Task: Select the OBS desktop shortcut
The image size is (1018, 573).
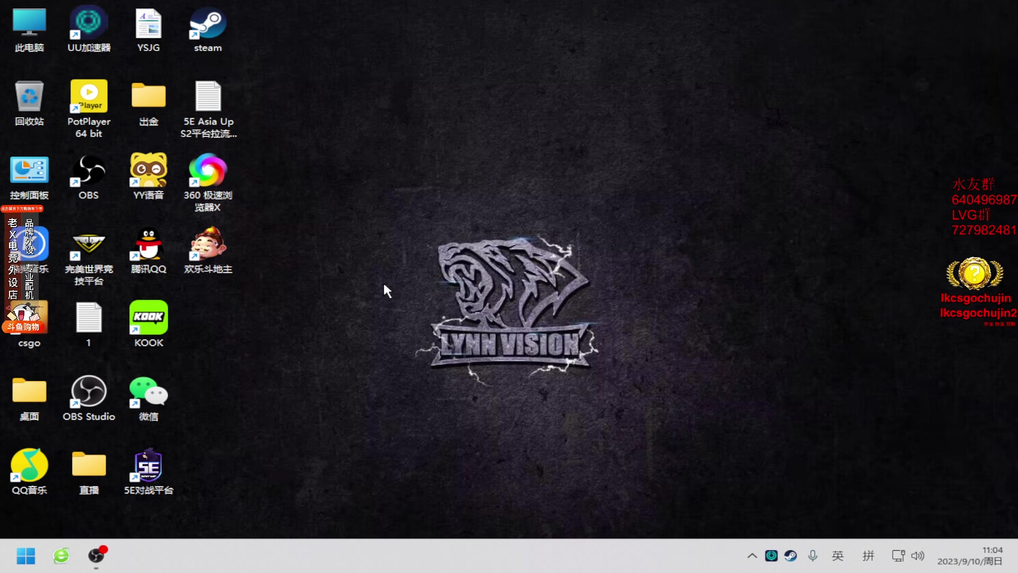Action: (x=89, y=178)
